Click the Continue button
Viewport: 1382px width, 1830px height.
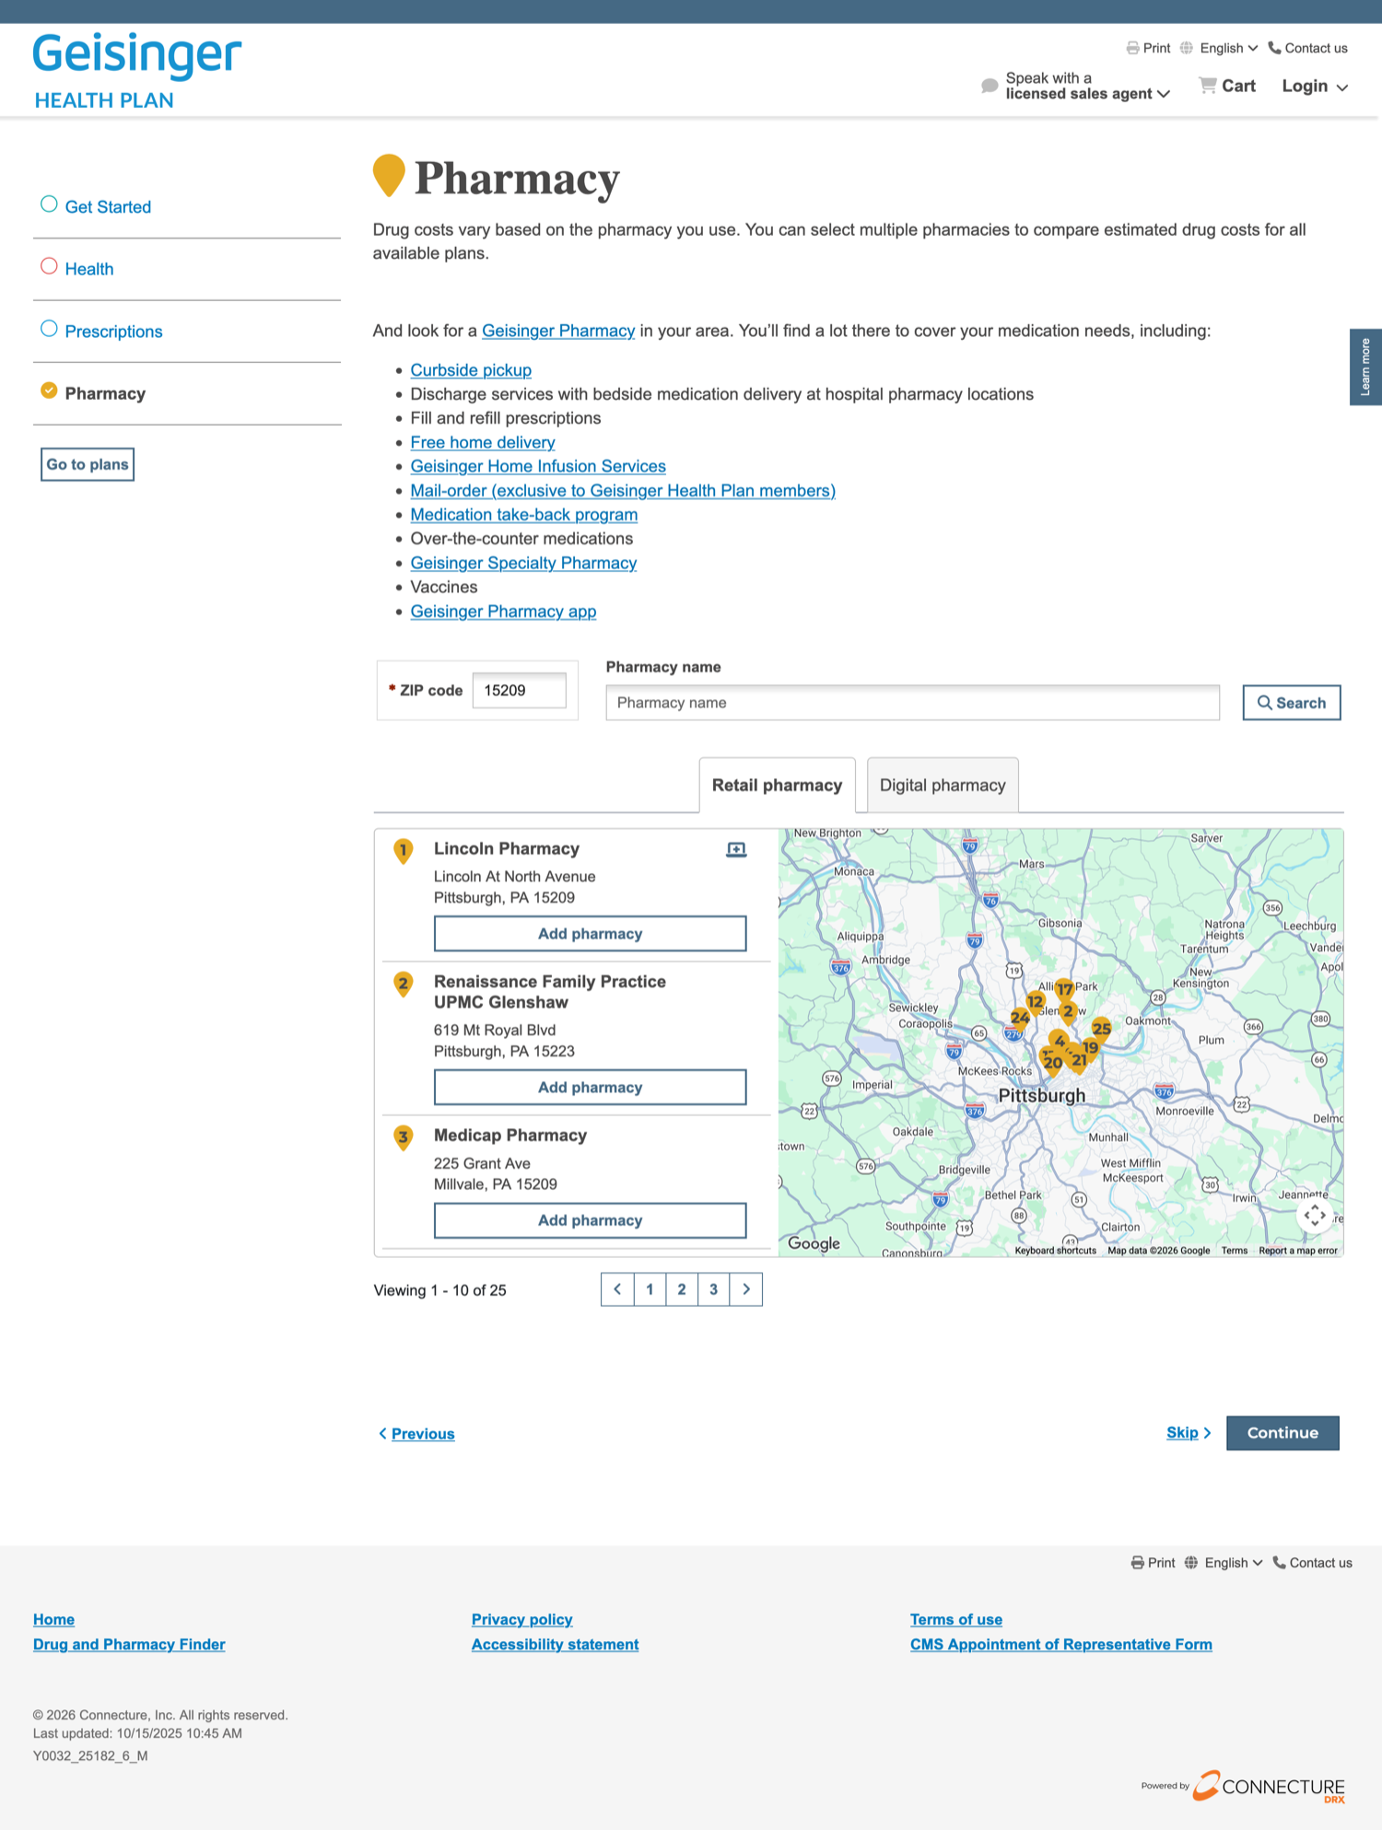click(x=1282, y=1433)
